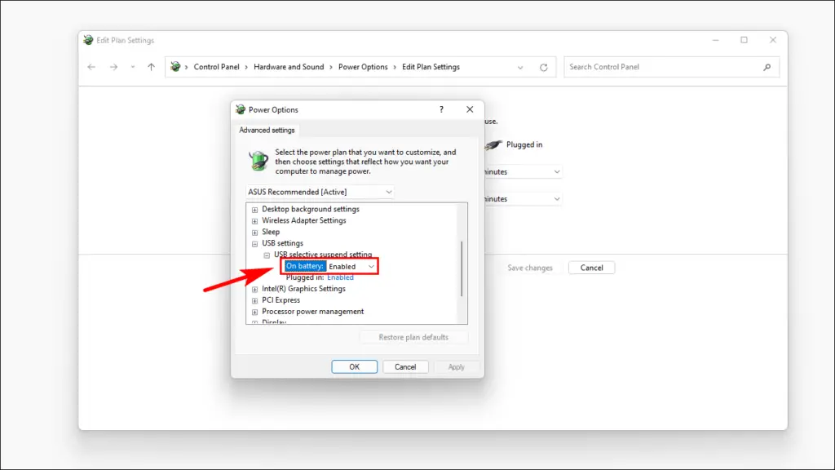Select the Desktop background settings row
The height and width of the screenshot is (470, 835).
point(311,209)
